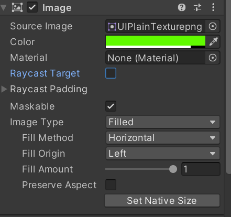The image size is (231, 217).
Task: Uncheck the Maskable checkbox
Action: [111, 106]
